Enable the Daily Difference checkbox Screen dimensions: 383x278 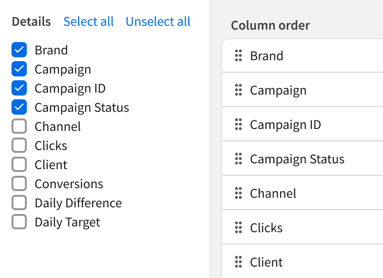pyautogui.click(x=19, y=203)
